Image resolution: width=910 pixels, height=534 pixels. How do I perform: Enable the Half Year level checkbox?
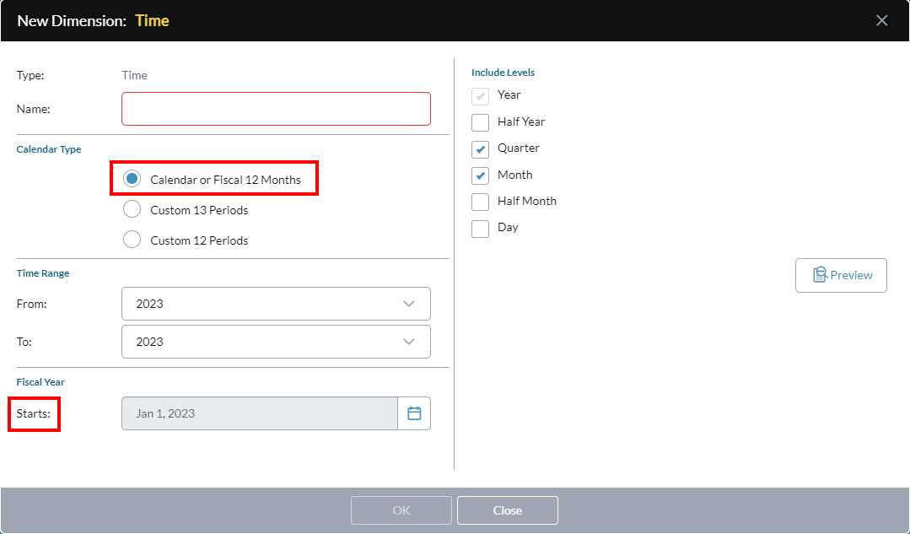[x=480, y=122]
